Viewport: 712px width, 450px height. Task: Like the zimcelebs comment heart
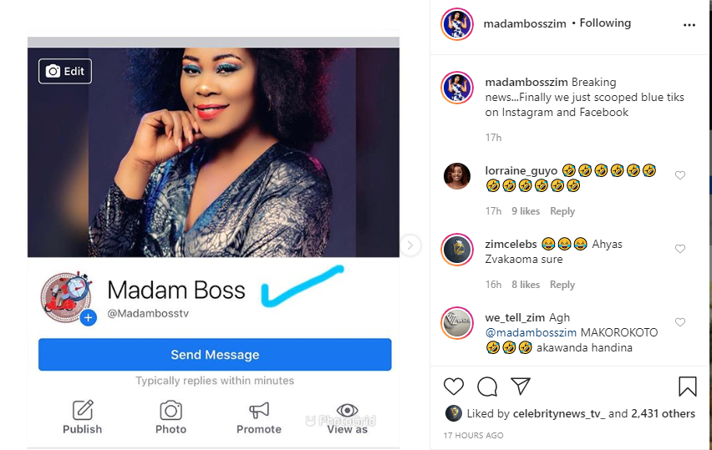coord(679,249)
